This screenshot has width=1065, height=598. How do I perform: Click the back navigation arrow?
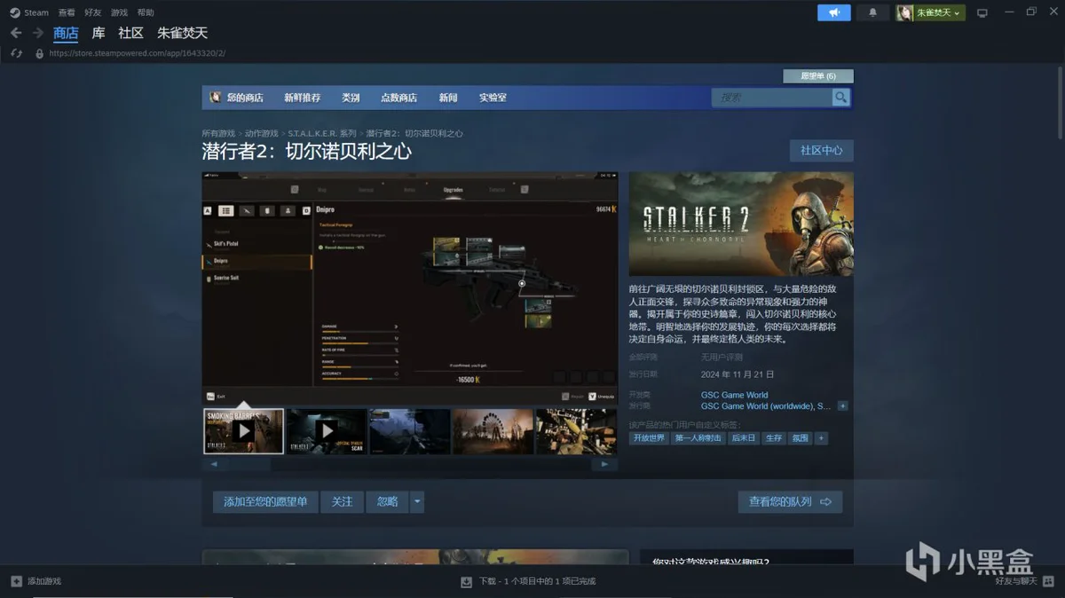16,33
